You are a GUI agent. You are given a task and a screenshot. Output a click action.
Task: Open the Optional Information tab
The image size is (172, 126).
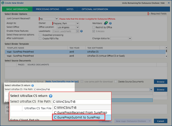[95, 9]
